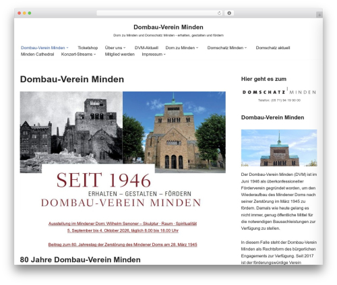This screenshot has height=285, width=337.
Task: Click the browser address bar
Action: [x=159, y=13]
